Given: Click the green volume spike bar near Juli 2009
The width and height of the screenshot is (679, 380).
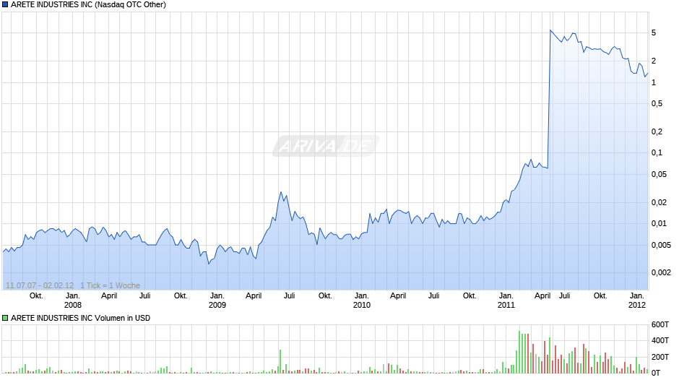Looking at the screenshot, I should 280,362.
